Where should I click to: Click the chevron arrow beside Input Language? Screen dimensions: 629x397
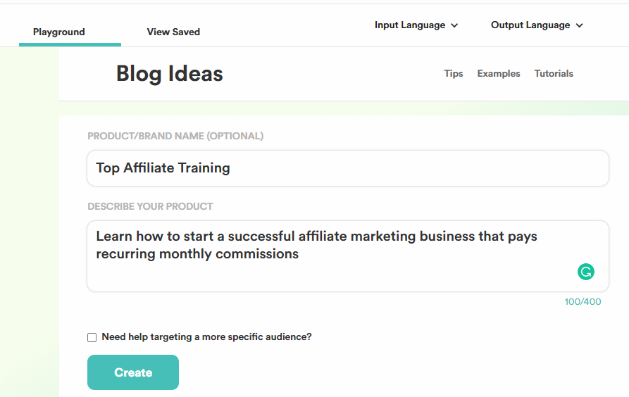click(454, 25)
